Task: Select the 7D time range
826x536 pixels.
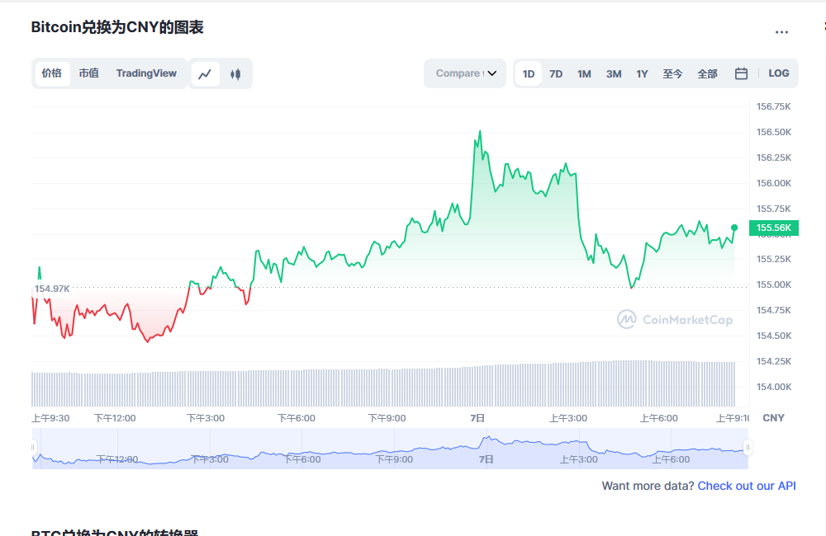Action: coord(556,73)
